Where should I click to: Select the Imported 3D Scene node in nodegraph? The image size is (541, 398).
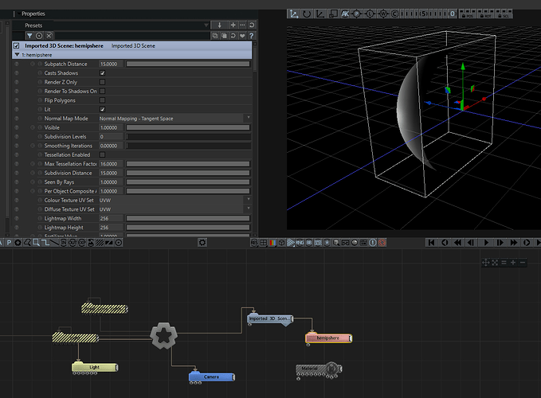(271, 318)
